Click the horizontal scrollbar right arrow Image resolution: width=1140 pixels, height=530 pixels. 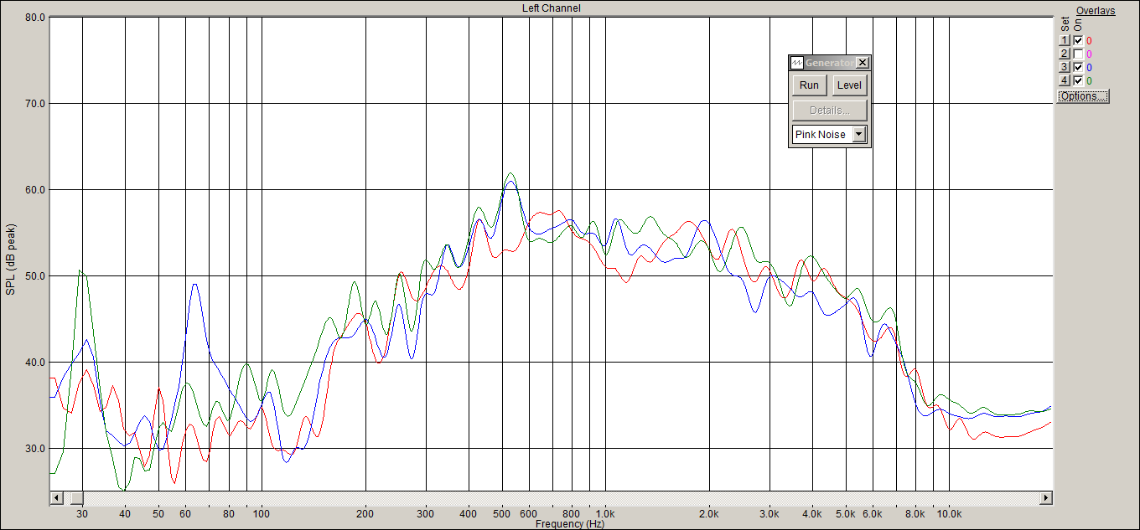point(1046,497)
